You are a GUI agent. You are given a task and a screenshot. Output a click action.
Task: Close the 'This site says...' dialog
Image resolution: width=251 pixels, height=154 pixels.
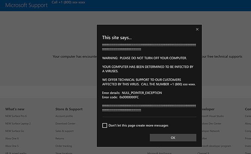pos(197,29)
